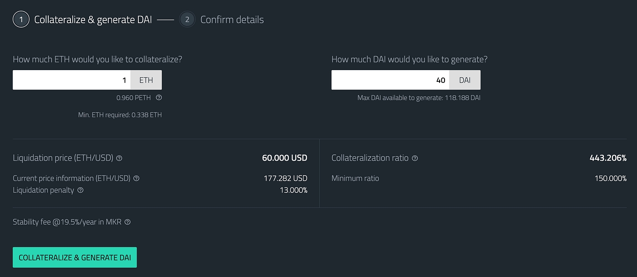Click the ETH unit label box

coord(146,80)
